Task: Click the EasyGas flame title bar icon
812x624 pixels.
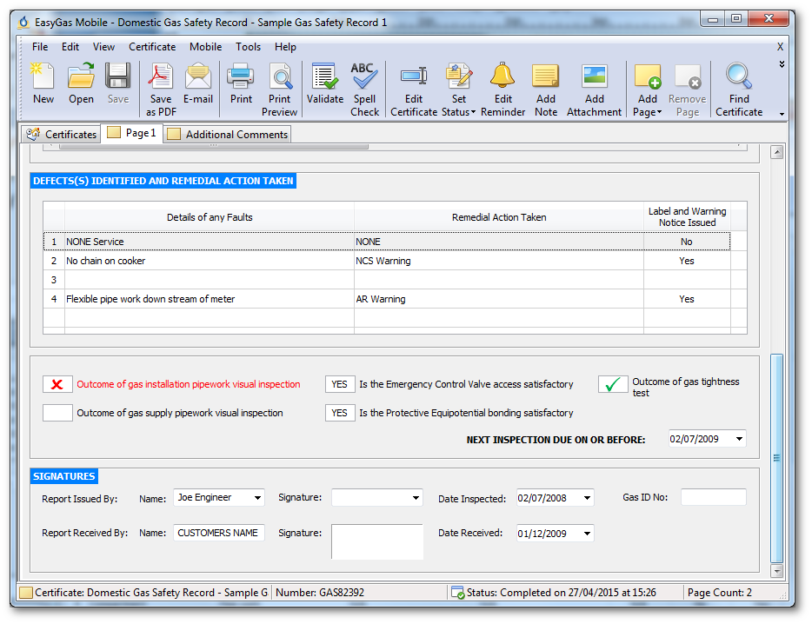Action: click(23, 23)
